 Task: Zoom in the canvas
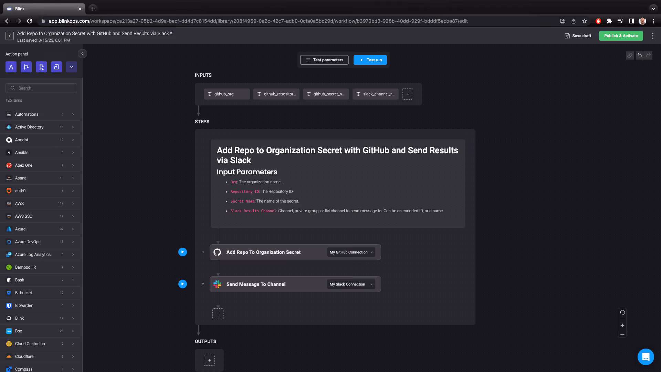(x=622, y=325)
